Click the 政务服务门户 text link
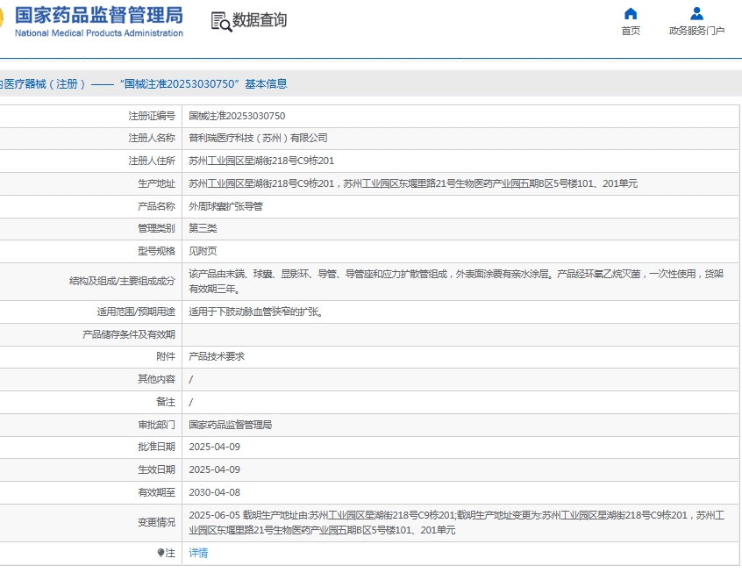 pyautogui.click(x=696, y=31)
